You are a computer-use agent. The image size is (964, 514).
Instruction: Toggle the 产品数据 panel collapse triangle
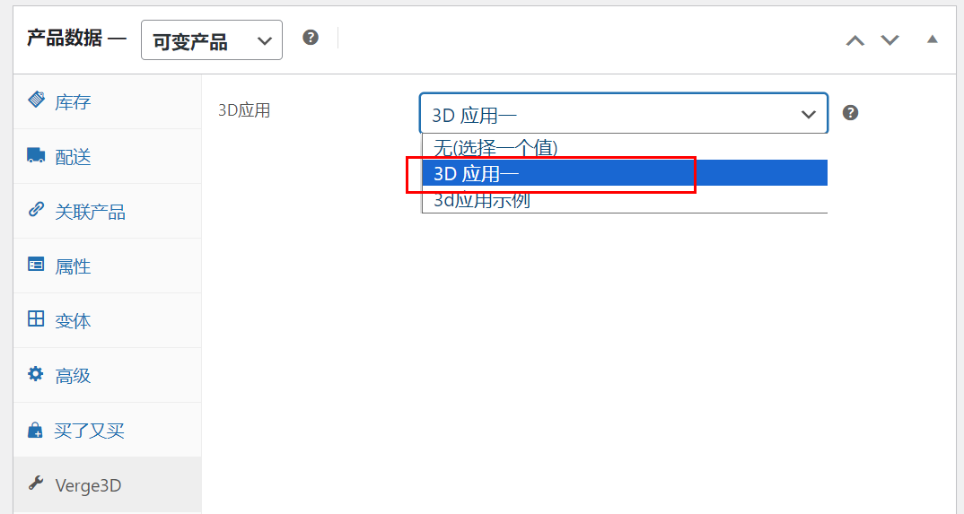click(x=932, y=39)
